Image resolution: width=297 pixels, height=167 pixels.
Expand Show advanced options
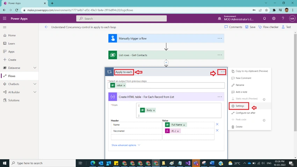pyautogui.click(x=126, y=145)
